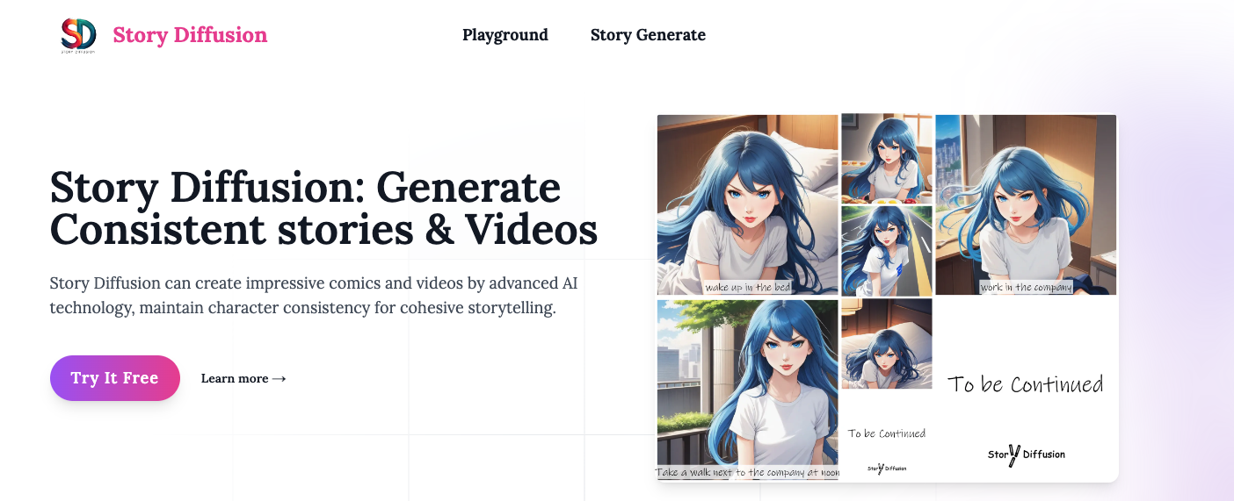Open the "Take a walk next to the company" panel

pyautogui.click(x=748, y=390)
